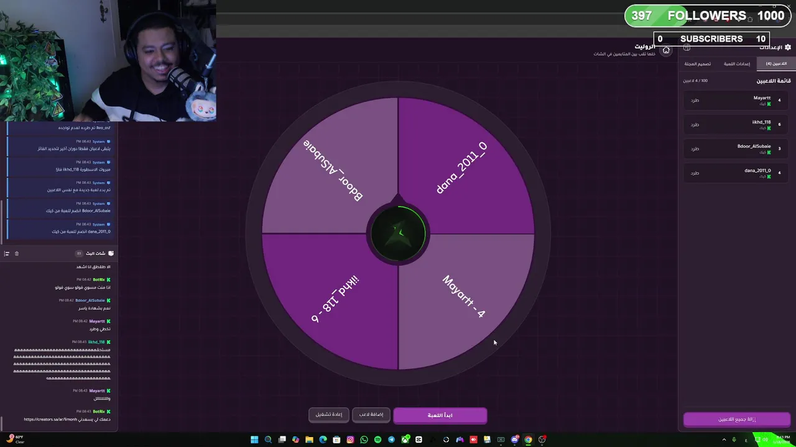The image size is (796, 447).
Task: Open taskbar Search
Action: tap(268, 440)
